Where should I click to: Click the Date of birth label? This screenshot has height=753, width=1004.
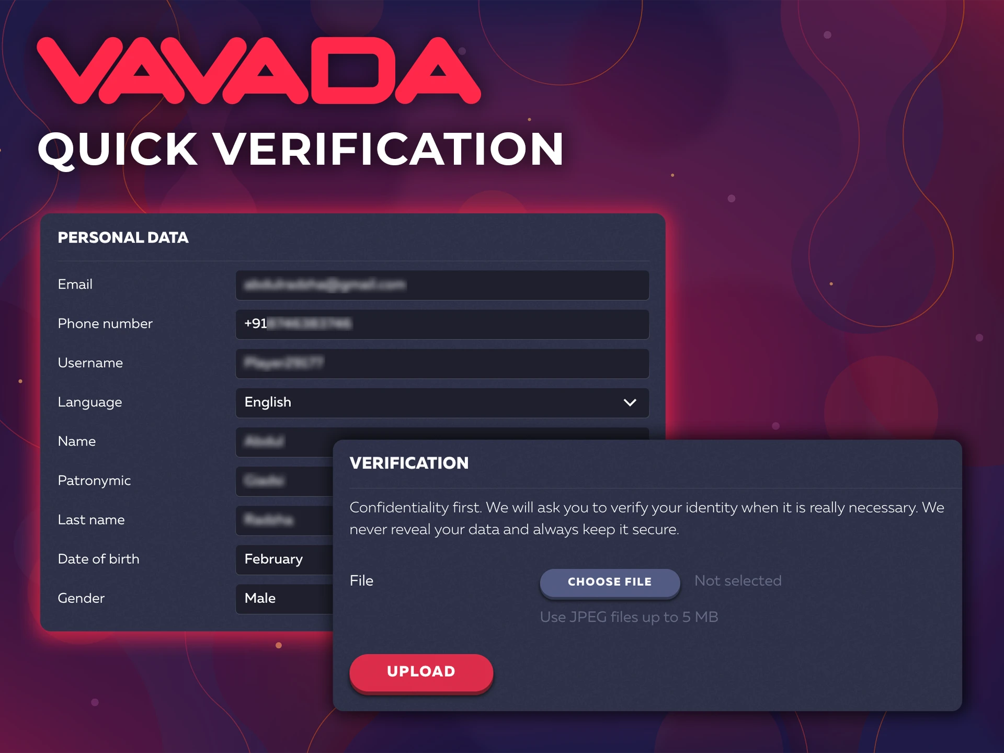click(x=98, y=559)
